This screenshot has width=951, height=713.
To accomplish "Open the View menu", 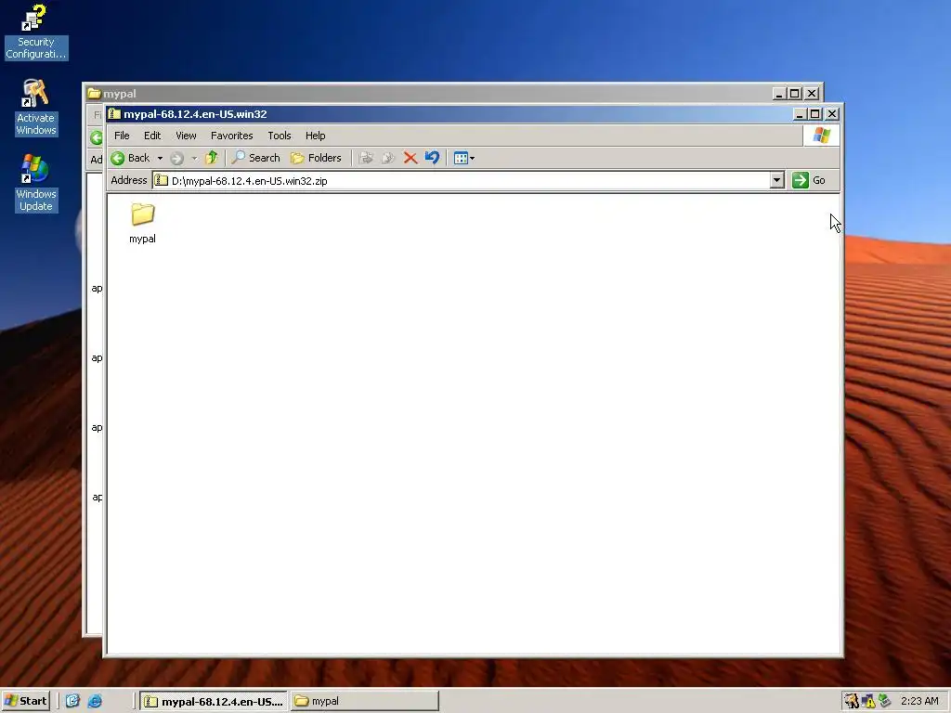I will tap(186, 136).
